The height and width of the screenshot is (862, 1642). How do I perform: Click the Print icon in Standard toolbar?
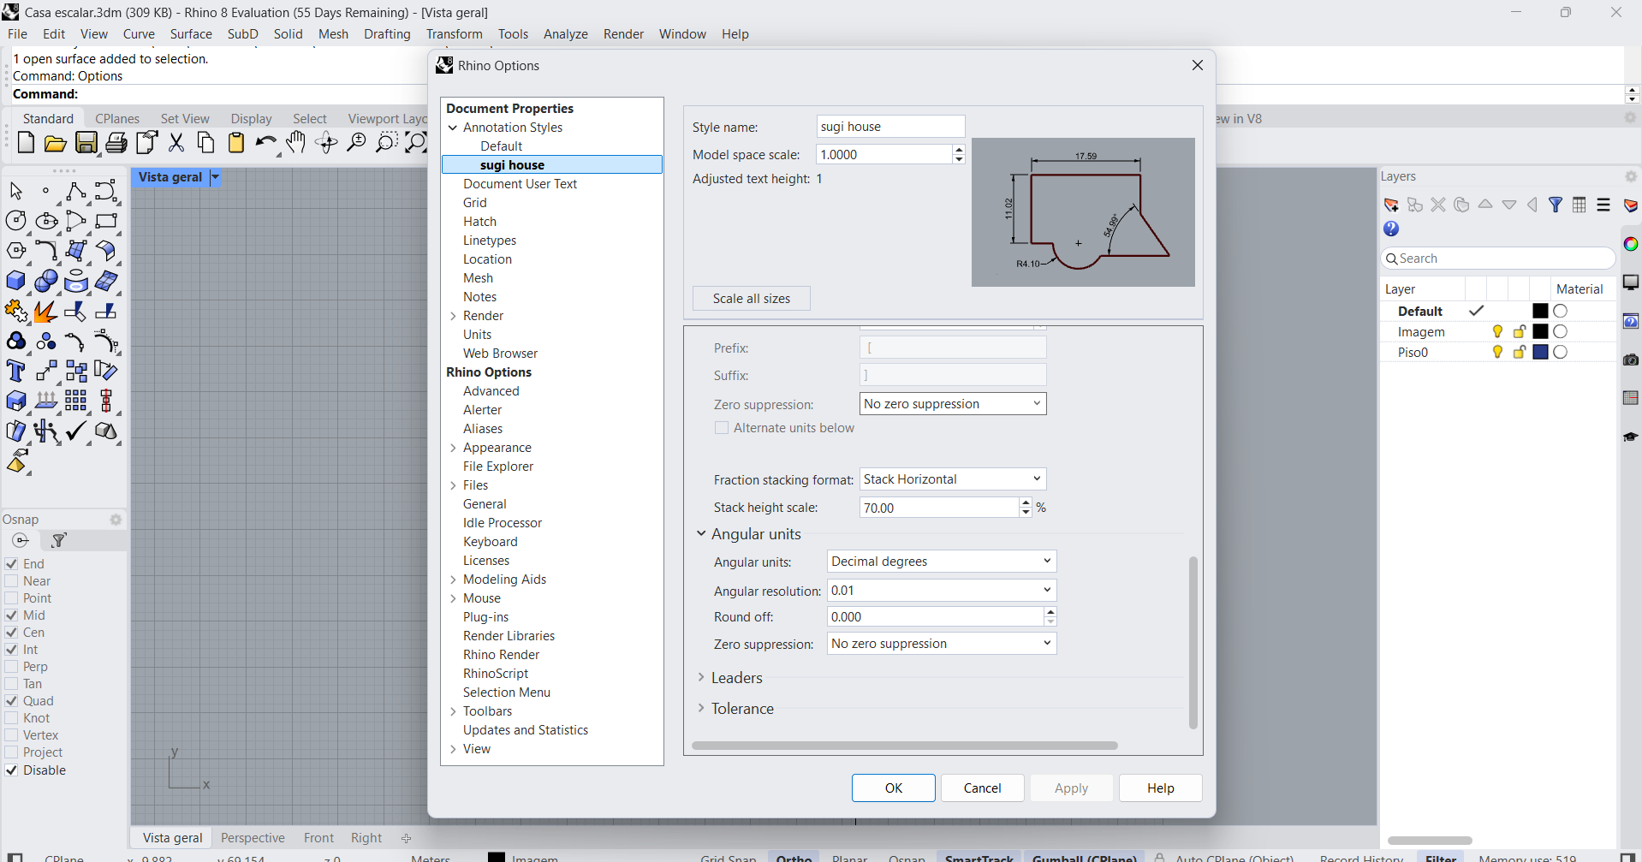point(116,143)
